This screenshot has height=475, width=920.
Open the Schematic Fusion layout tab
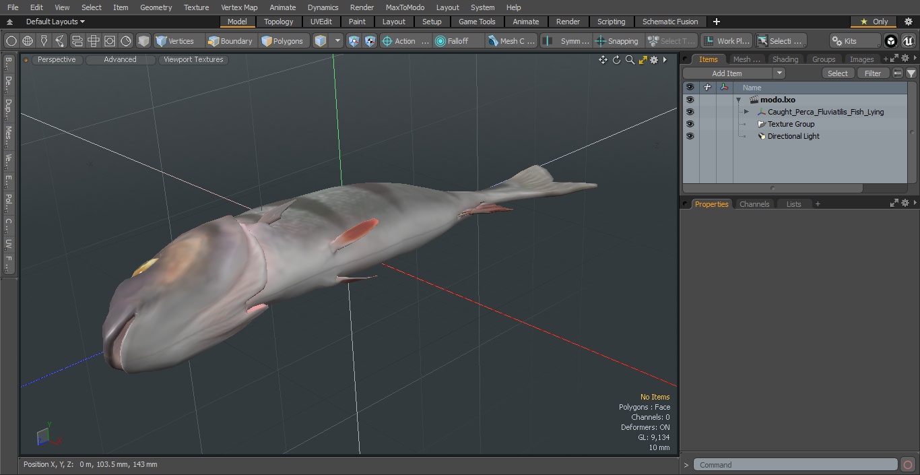coord(670,22)
